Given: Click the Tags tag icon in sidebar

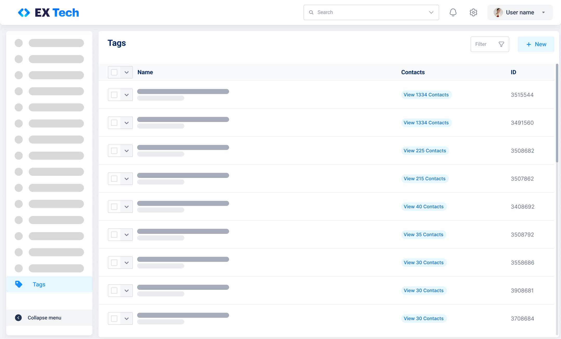Looking at the screenshot, I should tap(19, 284).
